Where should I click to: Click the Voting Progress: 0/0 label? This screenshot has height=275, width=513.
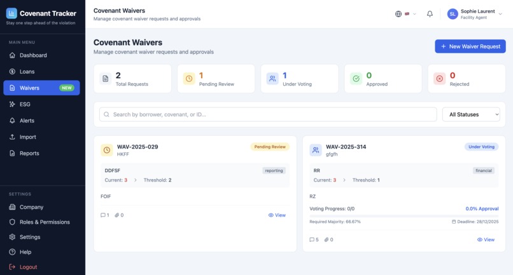coord(332,209)
